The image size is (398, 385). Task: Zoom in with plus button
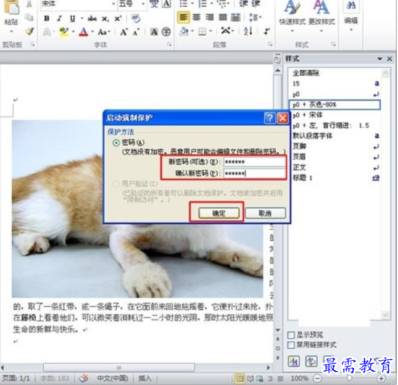coord(381,378)
